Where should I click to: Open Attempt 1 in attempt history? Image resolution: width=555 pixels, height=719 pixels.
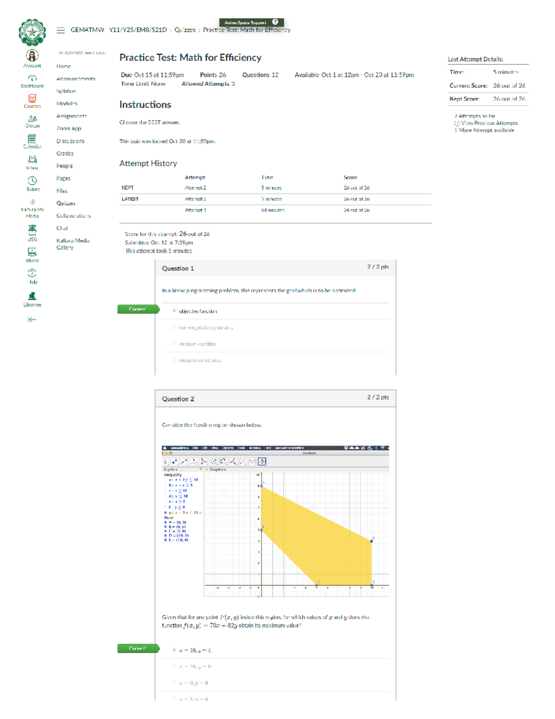[195, 210]
